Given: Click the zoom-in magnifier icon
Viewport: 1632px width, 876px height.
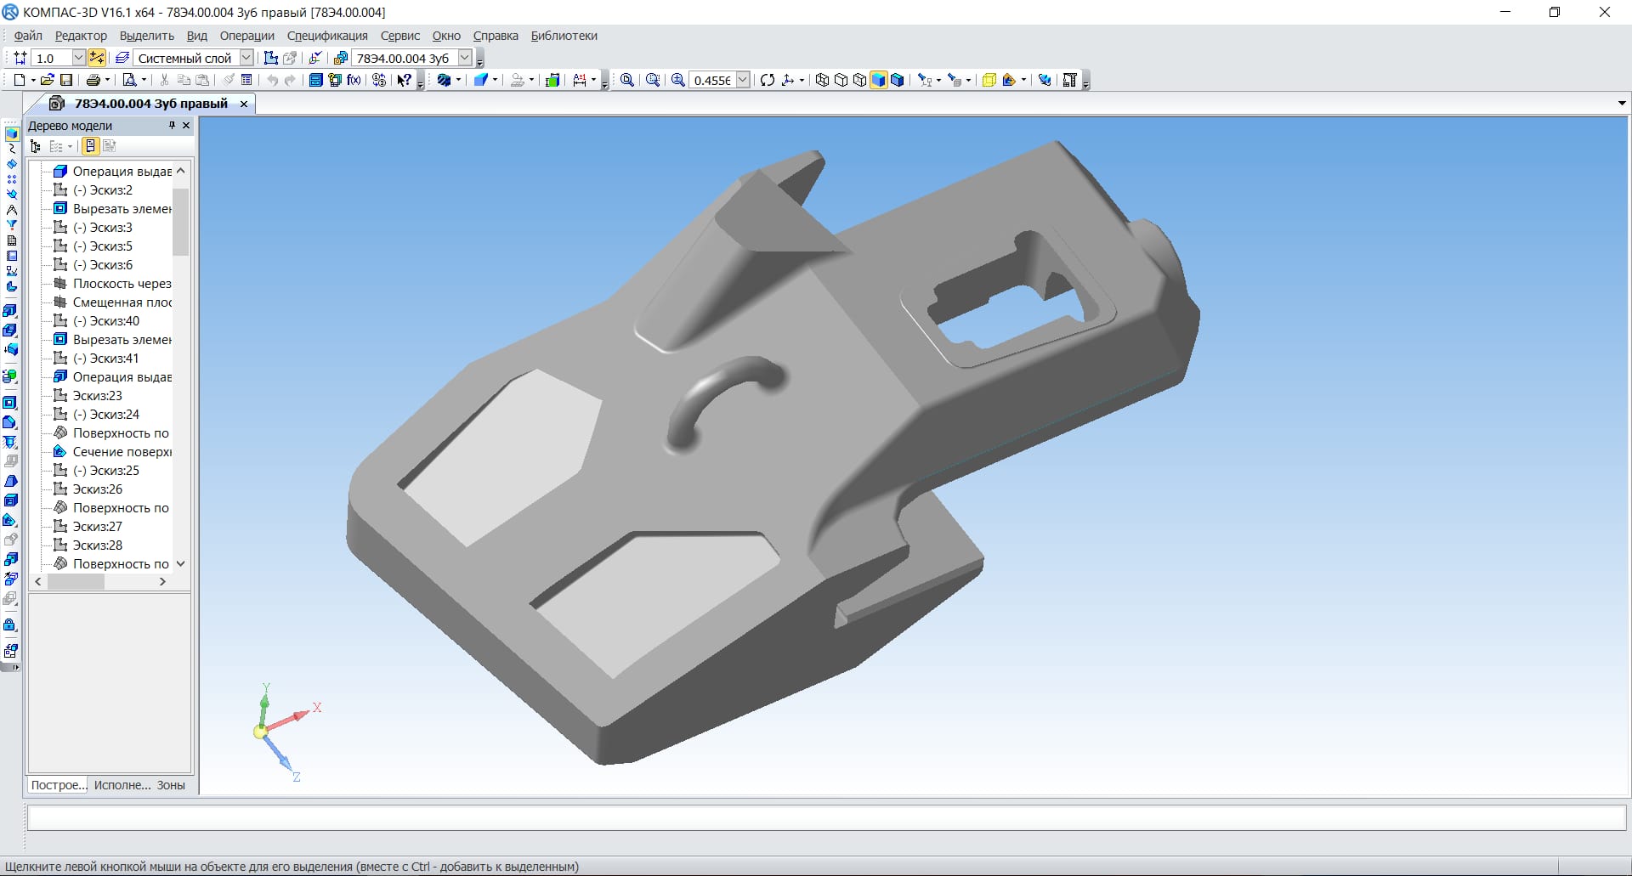Looking at the screenshot, I should [677, 80].
